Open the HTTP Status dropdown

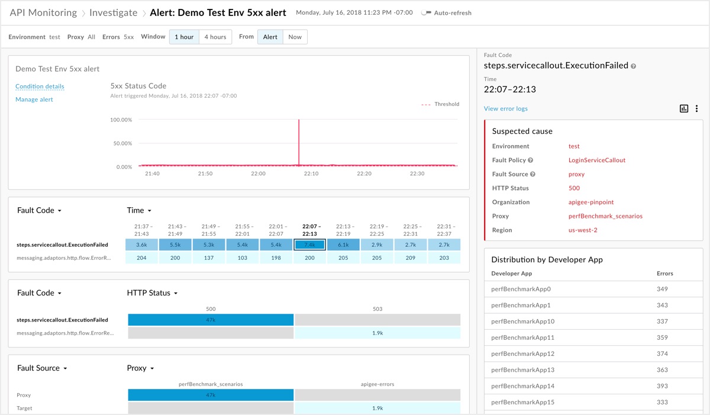click(x=153, y=293)
